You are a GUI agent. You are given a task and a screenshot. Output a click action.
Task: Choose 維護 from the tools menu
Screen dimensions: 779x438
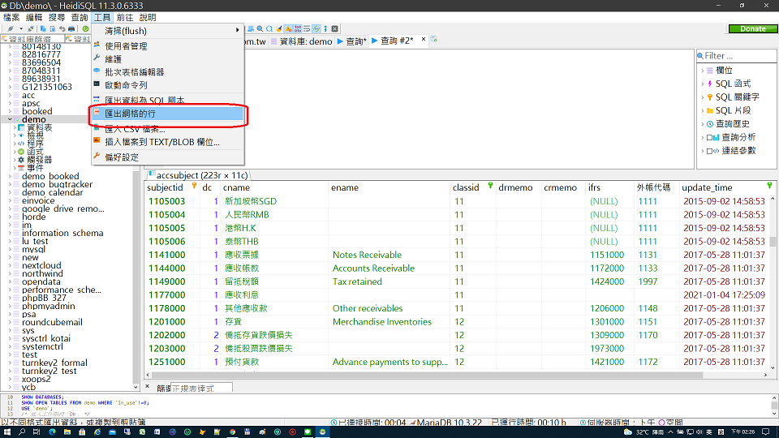[x=168, y=59]
